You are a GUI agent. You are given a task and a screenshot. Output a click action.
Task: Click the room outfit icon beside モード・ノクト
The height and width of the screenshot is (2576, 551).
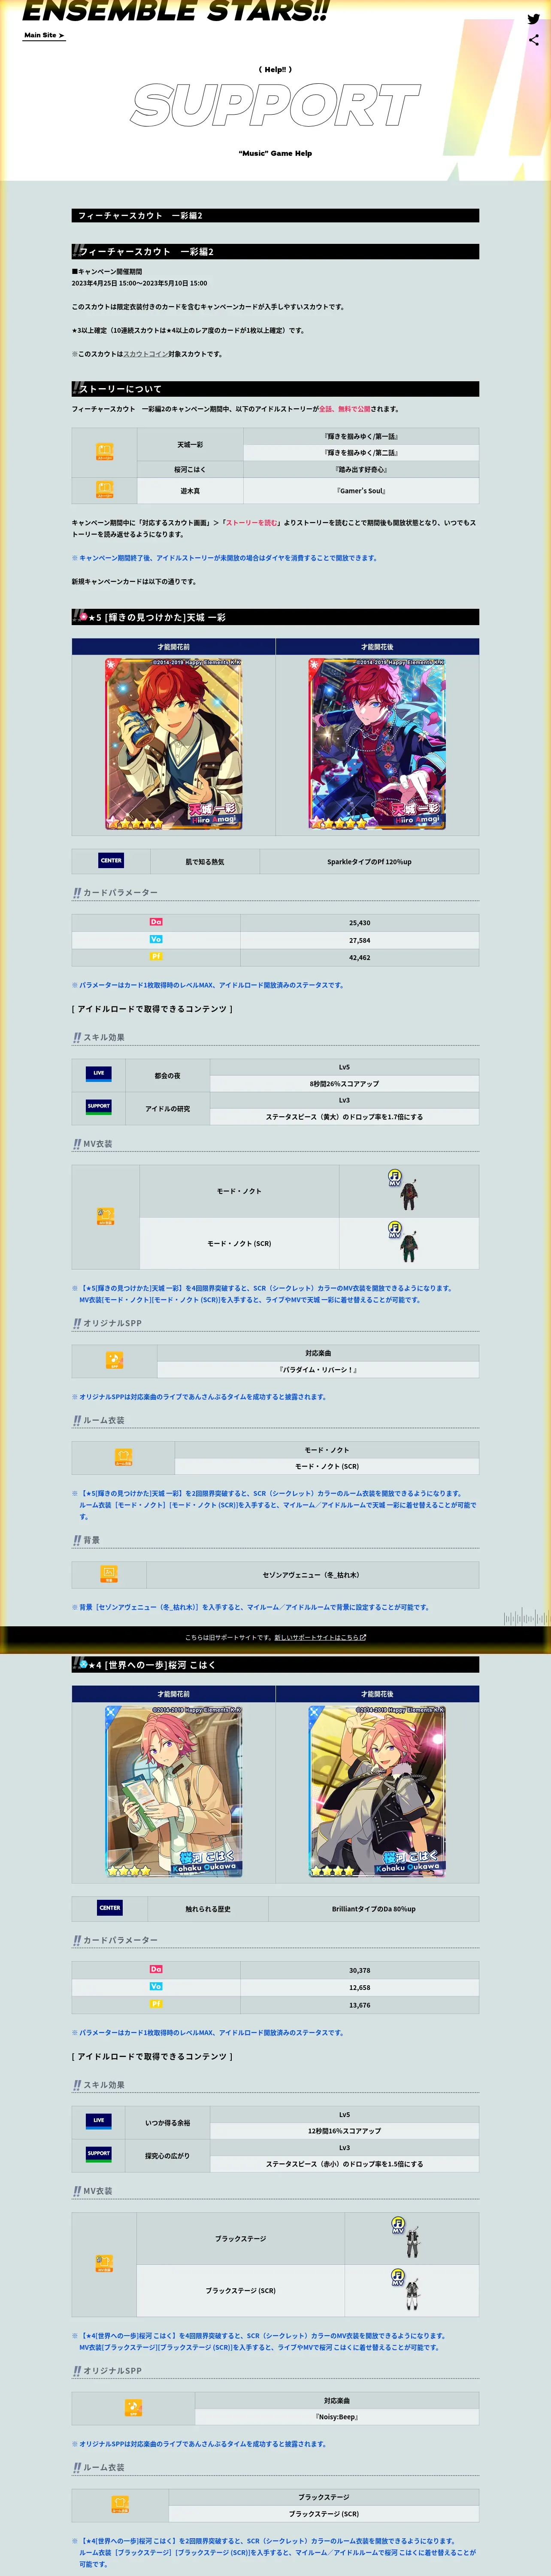(x=123, y=1457)
